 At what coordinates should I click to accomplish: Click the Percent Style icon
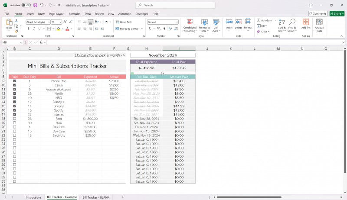click(x=158, y=29)
